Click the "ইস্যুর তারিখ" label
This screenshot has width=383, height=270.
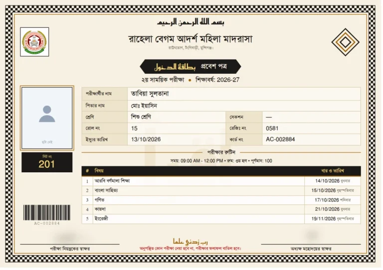pyautogui.click(x=96, y=139)
